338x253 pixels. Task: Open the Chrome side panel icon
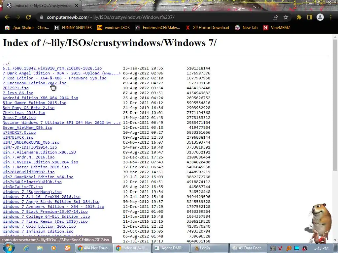[310, 17]
